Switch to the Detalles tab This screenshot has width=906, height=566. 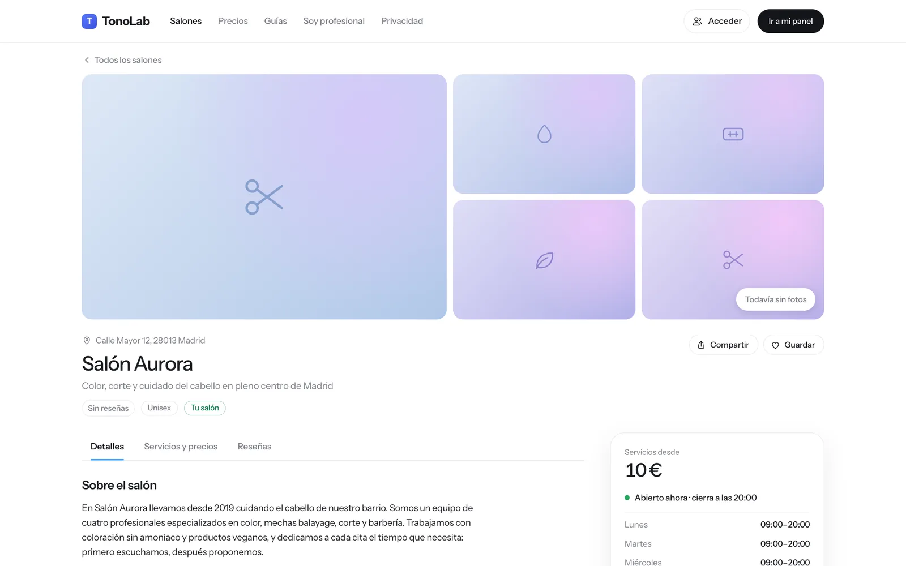tap(107, 447)
